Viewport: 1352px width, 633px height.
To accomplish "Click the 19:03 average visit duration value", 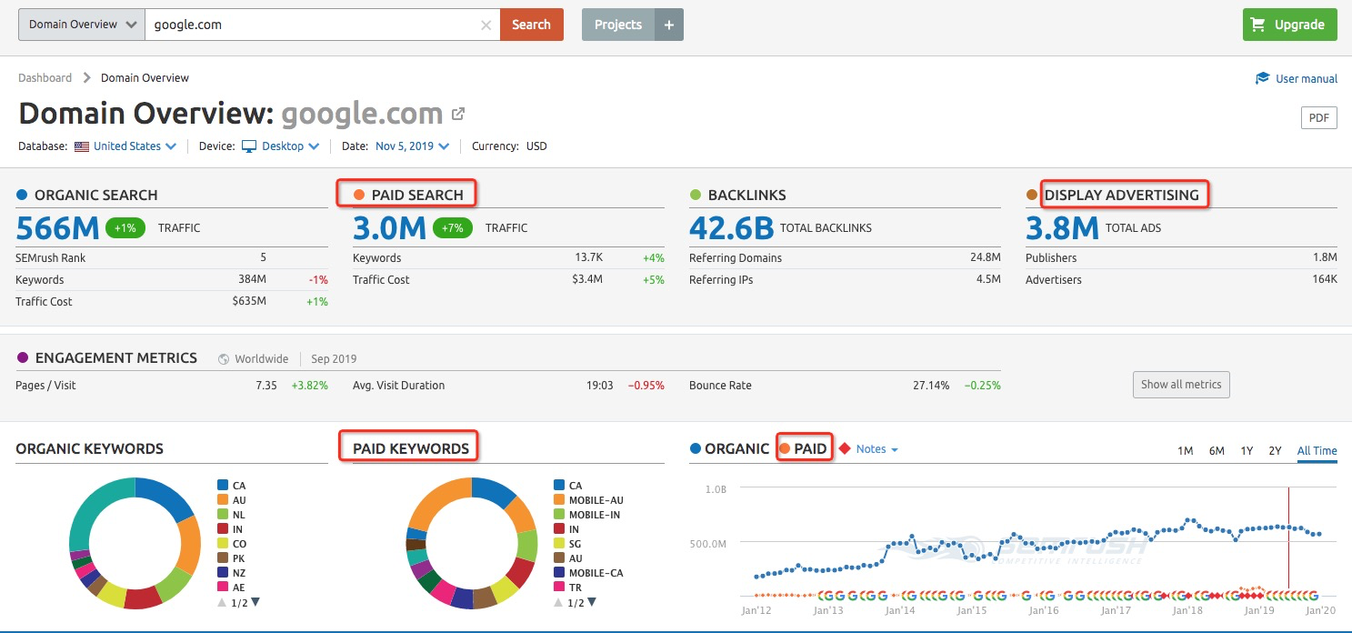I will pos(599,386).
